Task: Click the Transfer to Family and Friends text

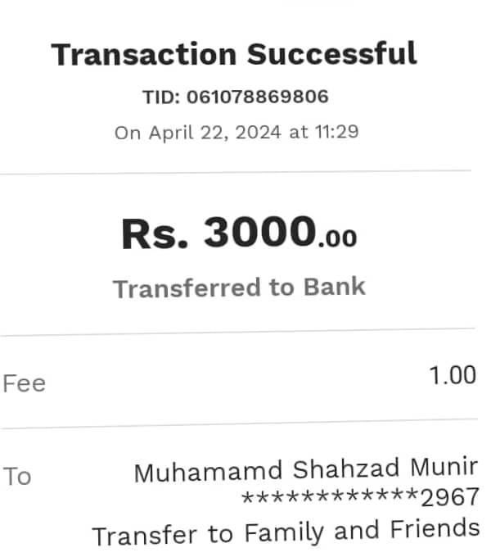Action: click(x=286, y=533)
